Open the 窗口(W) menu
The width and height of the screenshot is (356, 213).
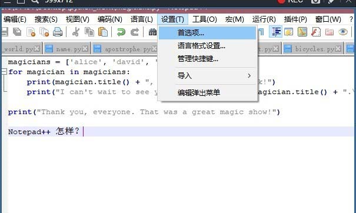[x=328, y=19]
